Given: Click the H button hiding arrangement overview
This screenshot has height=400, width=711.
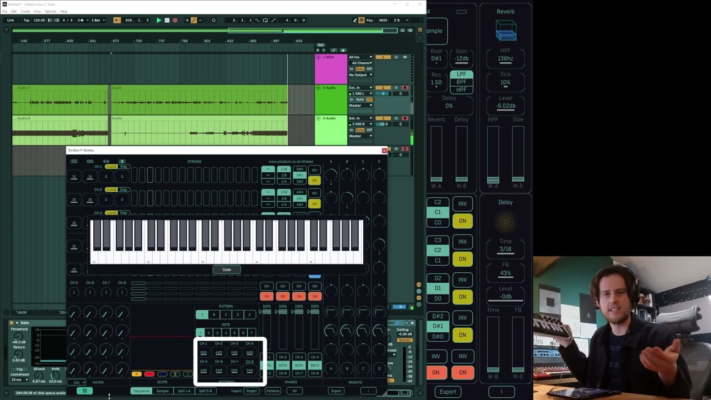Looking at the screenshot, I should 402,30.
